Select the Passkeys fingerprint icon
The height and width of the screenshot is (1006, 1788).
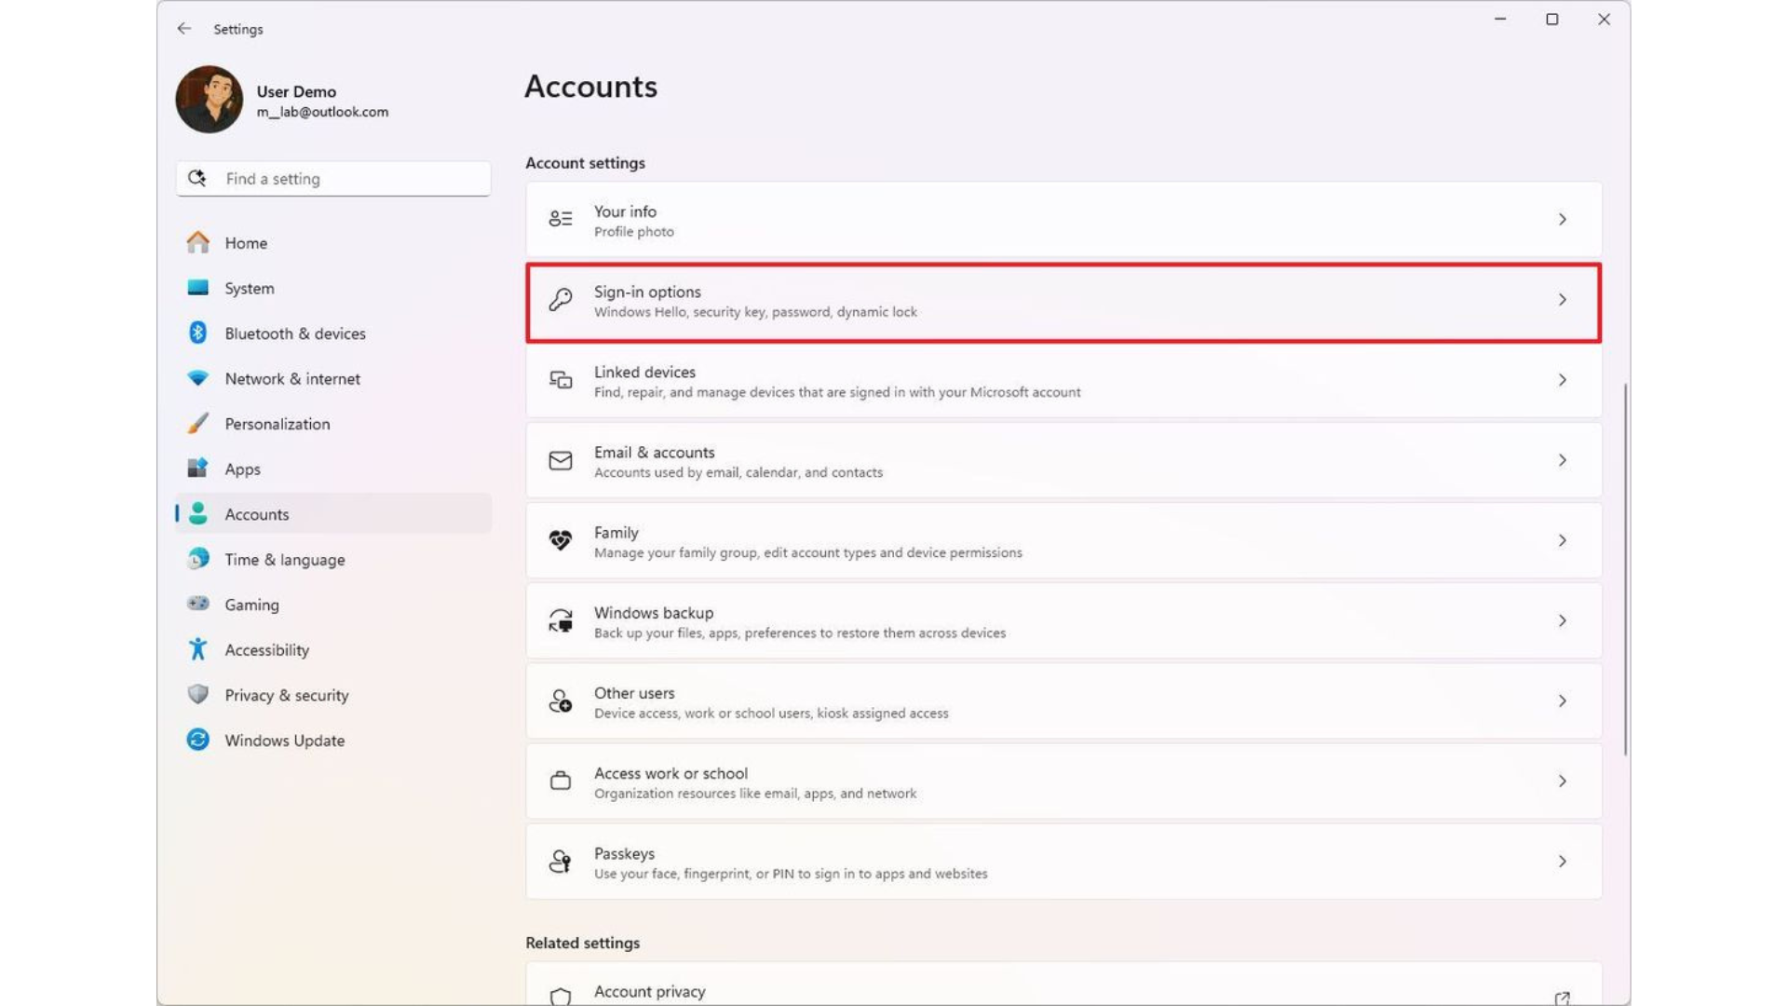[x=560, y=862]
